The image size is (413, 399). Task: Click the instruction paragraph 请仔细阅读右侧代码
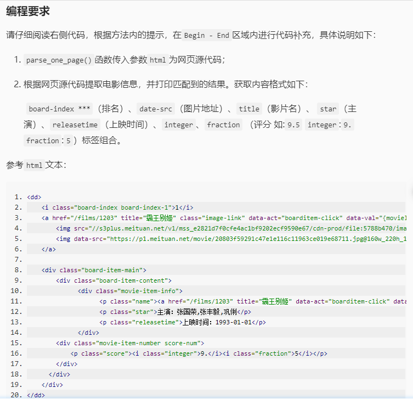coord(191,35)
